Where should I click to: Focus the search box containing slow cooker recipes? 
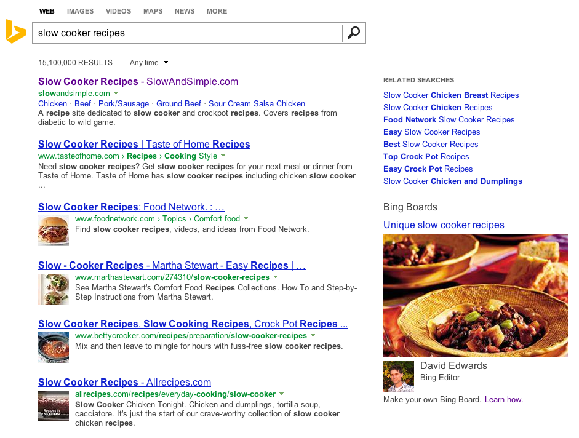pyautogui.click(x=187, y=33)
